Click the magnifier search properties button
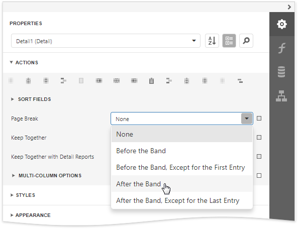 point(246,41)
